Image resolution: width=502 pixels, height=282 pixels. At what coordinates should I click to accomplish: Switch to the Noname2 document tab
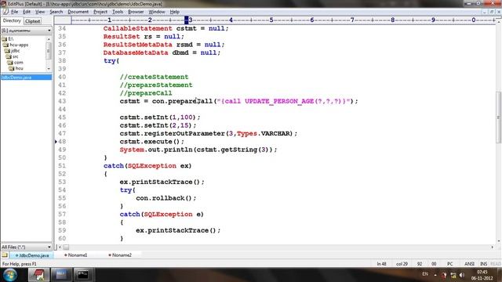pos(120,255)
